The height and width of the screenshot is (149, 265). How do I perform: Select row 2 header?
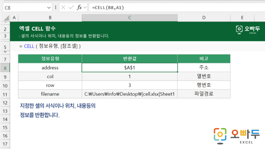pyautogui.click(x=5, y=29)
